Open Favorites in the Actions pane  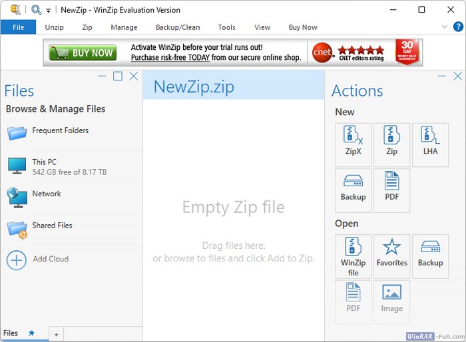[391, 256]
